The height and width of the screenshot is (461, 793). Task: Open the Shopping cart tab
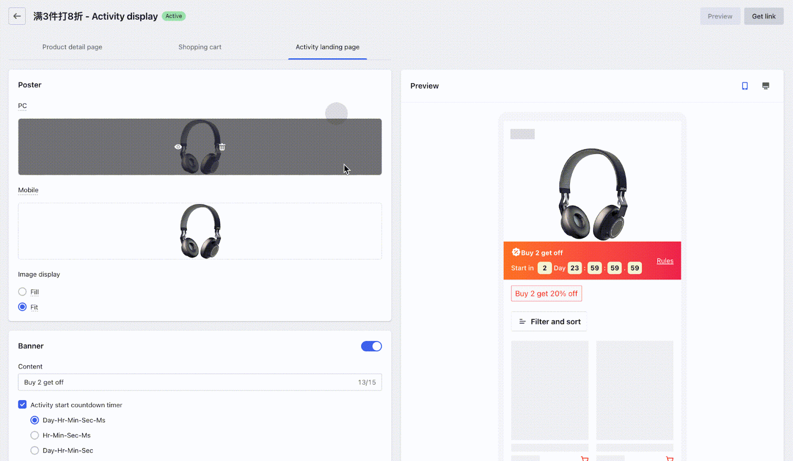200,47
